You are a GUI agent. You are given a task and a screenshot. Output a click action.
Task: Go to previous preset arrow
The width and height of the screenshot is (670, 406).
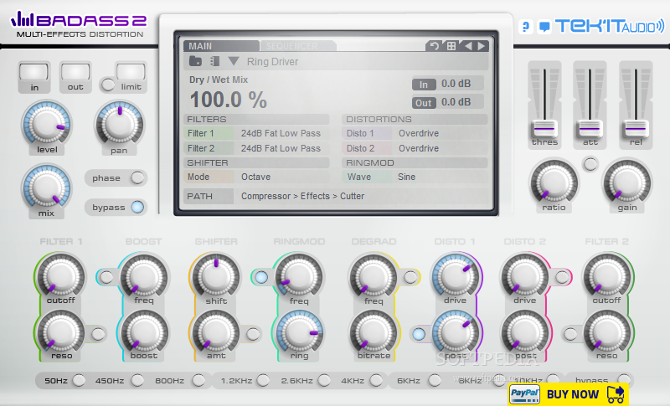click(x=468, y=46)
